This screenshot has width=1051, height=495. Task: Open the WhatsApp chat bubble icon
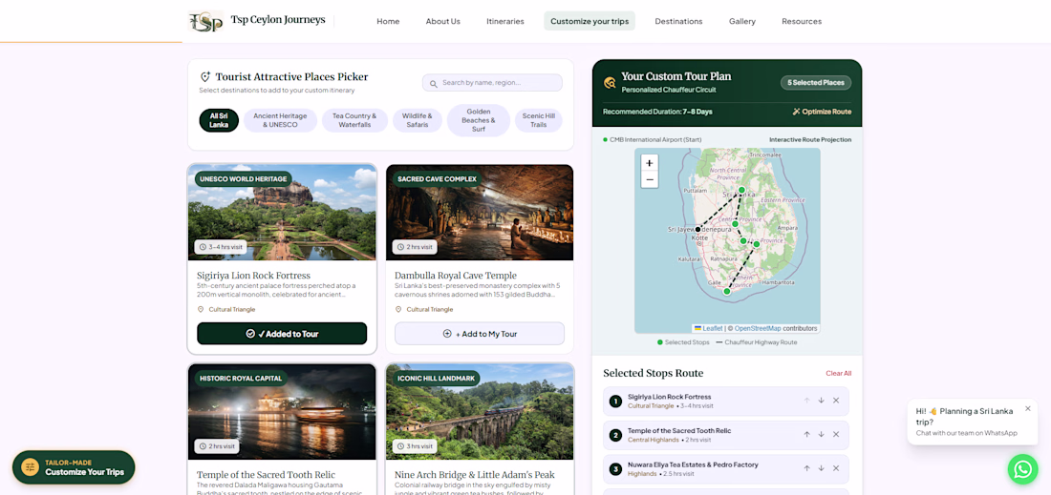(x=1022, y=469)
